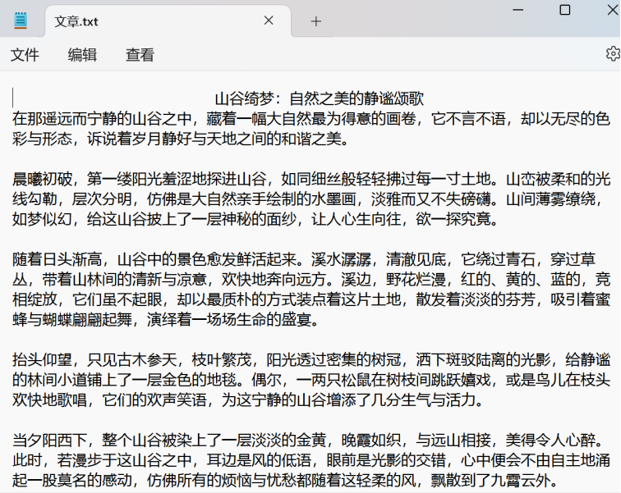Click the line starting 欢快地歌唱，它们的欢声笑语

[248, 399]
